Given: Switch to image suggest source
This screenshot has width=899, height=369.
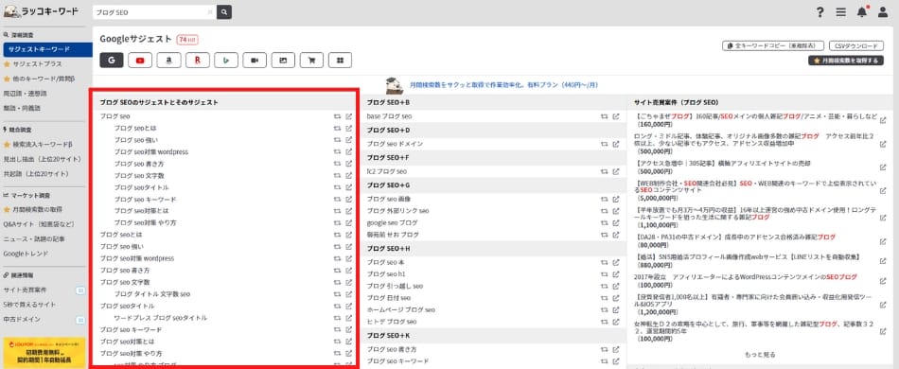Looking at the screenshot, I should pyautogui.click(x=283, y=61).
